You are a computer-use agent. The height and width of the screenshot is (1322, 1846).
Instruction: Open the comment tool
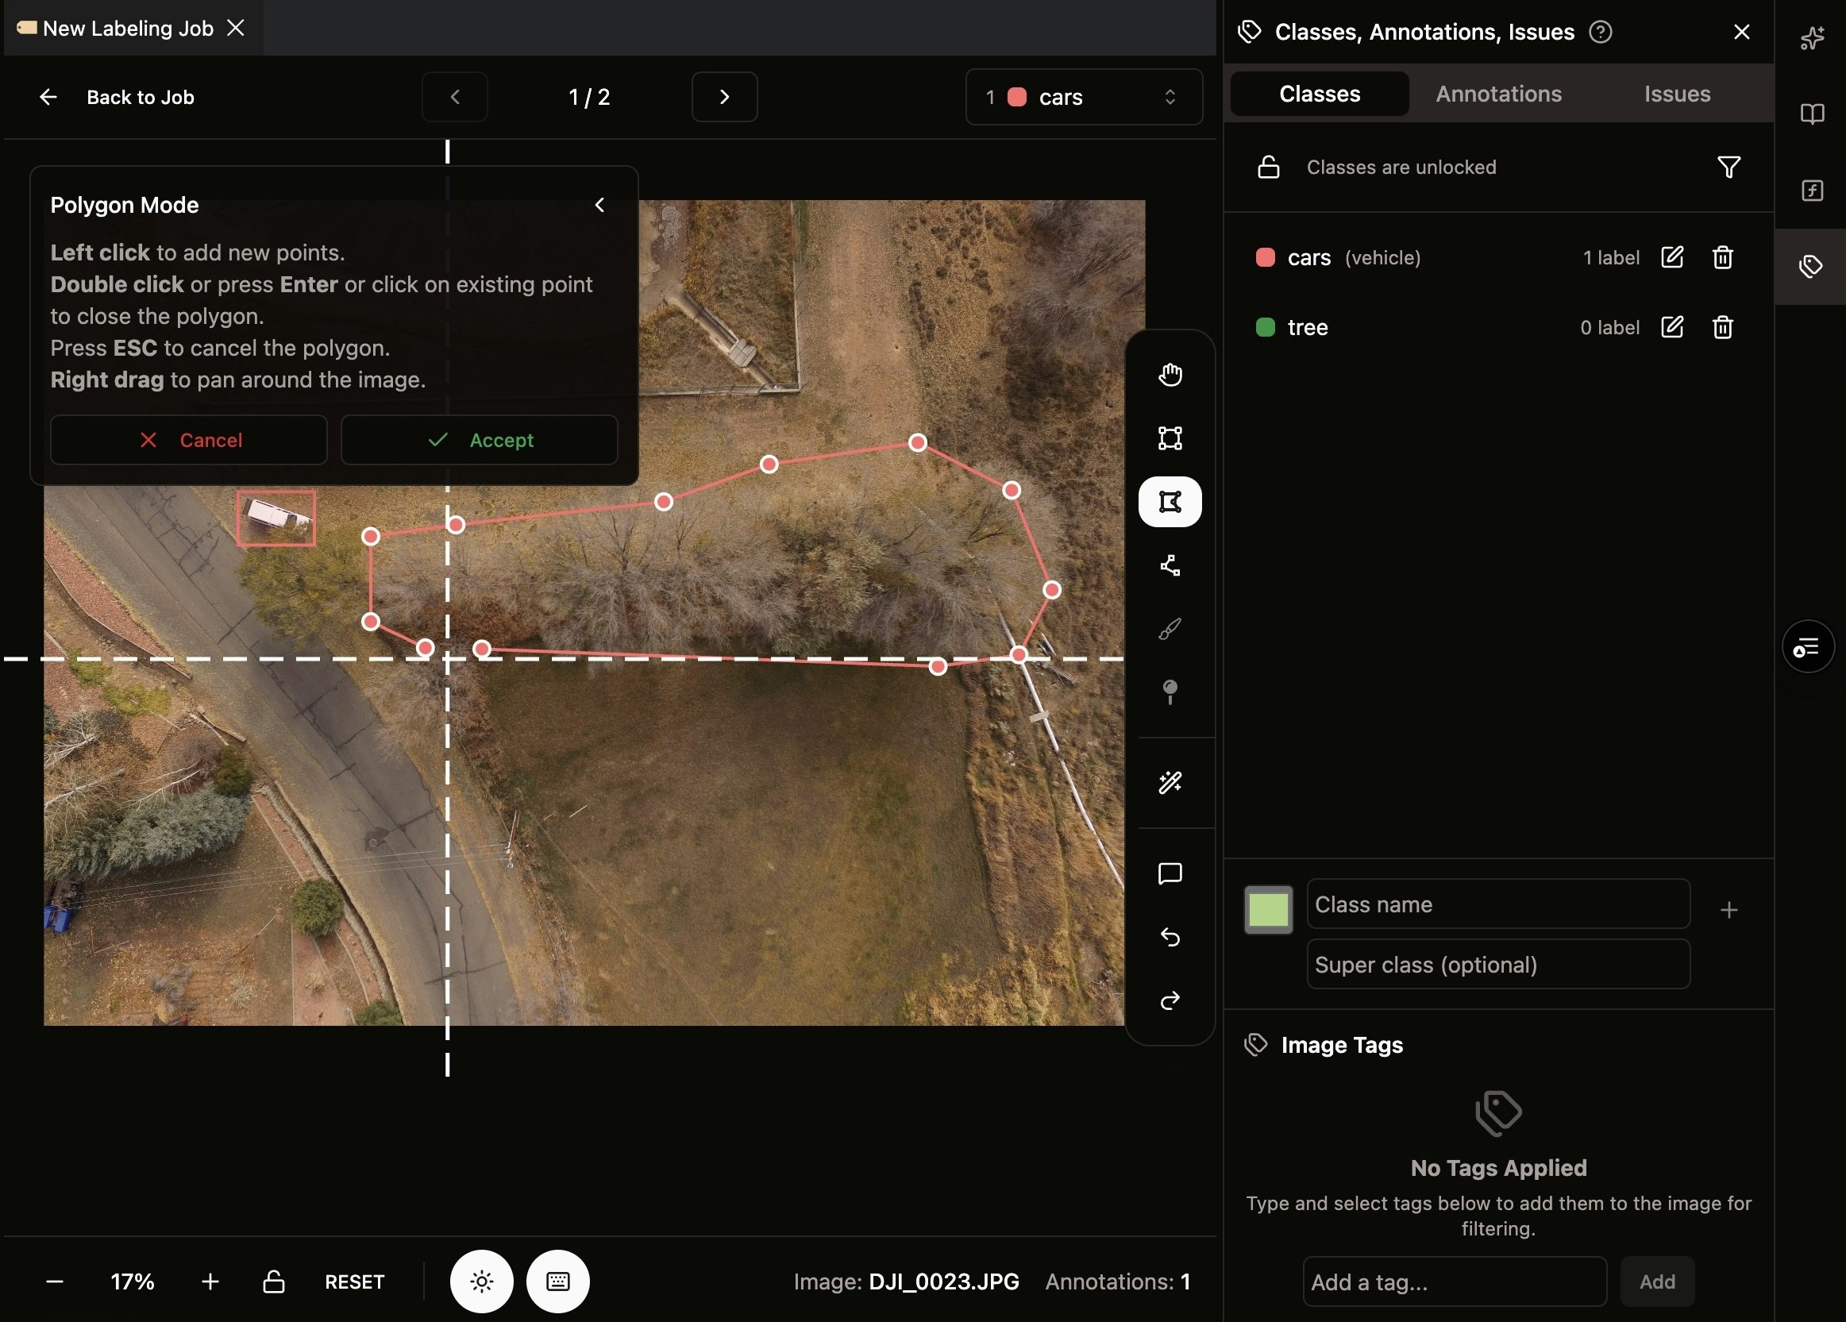click(x=1170, y=873)
